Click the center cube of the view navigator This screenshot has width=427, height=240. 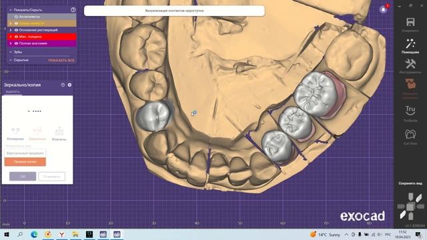pyautogui.click(x=410, y=207)
